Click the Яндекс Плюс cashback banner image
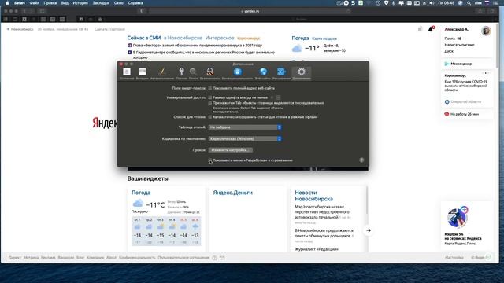The image size is (504, 283). [458, 217]
